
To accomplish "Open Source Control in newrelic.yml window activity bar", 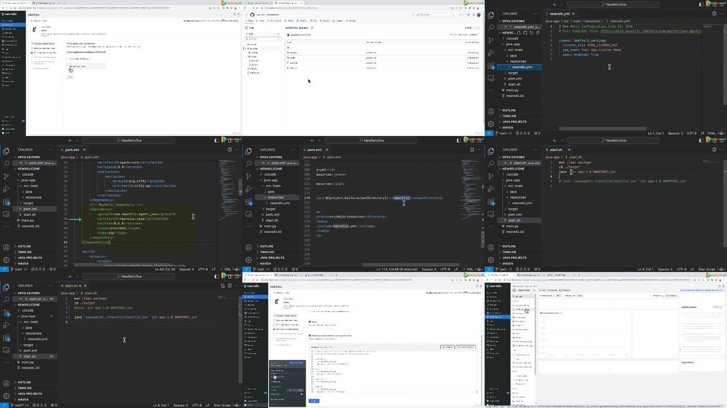I will coord(491,40).
